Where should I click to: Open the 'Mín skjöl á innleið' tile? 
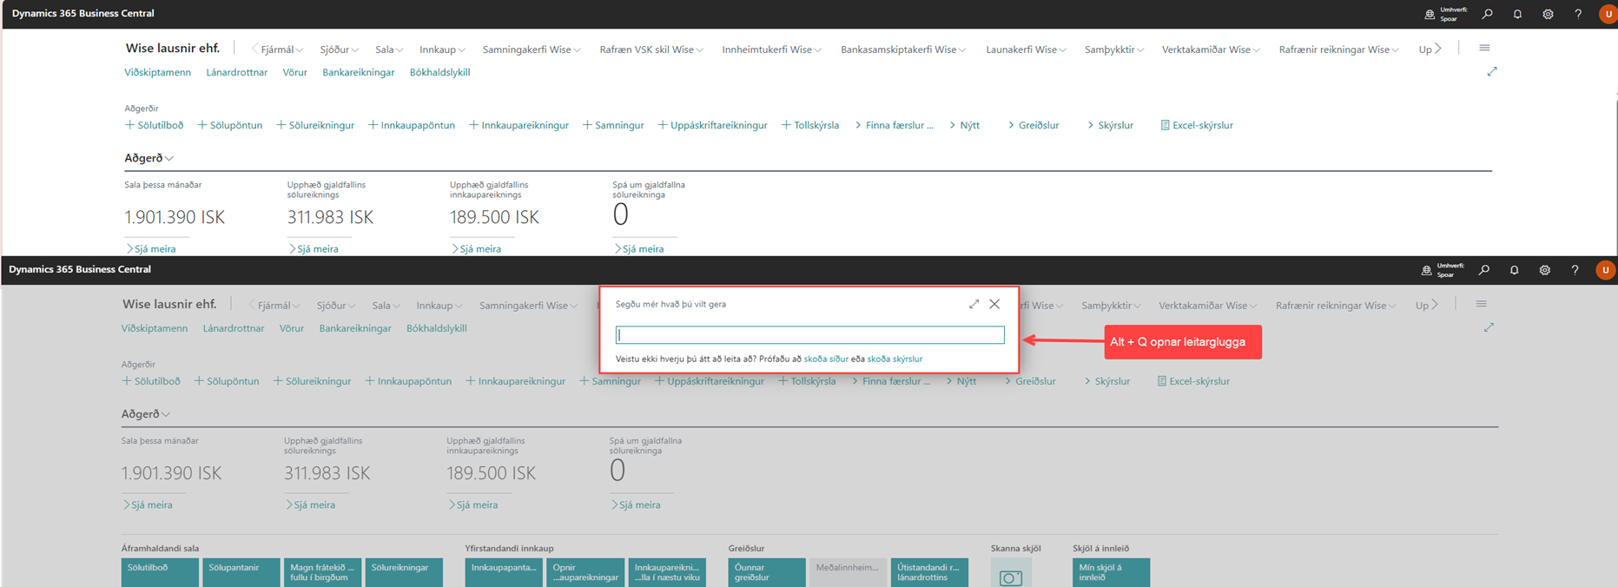click(x=1111, y=571)
